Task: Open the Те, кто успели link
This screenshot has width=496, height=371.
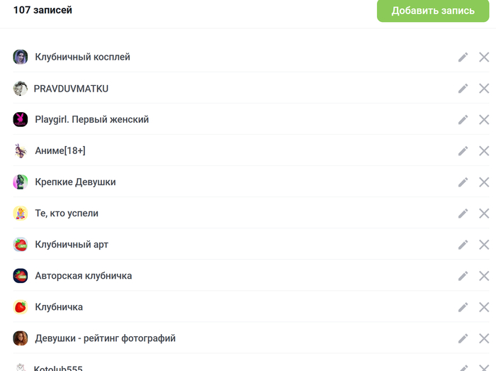Action: tap(67, 214)
